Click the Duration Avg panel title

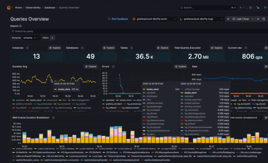(20, 67)
